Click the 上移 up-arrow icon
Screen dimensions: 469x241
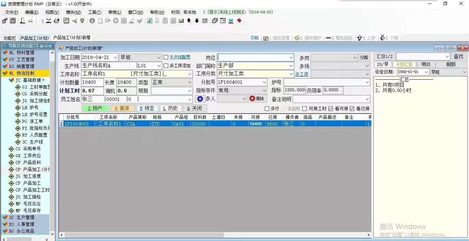click(359, 38)
